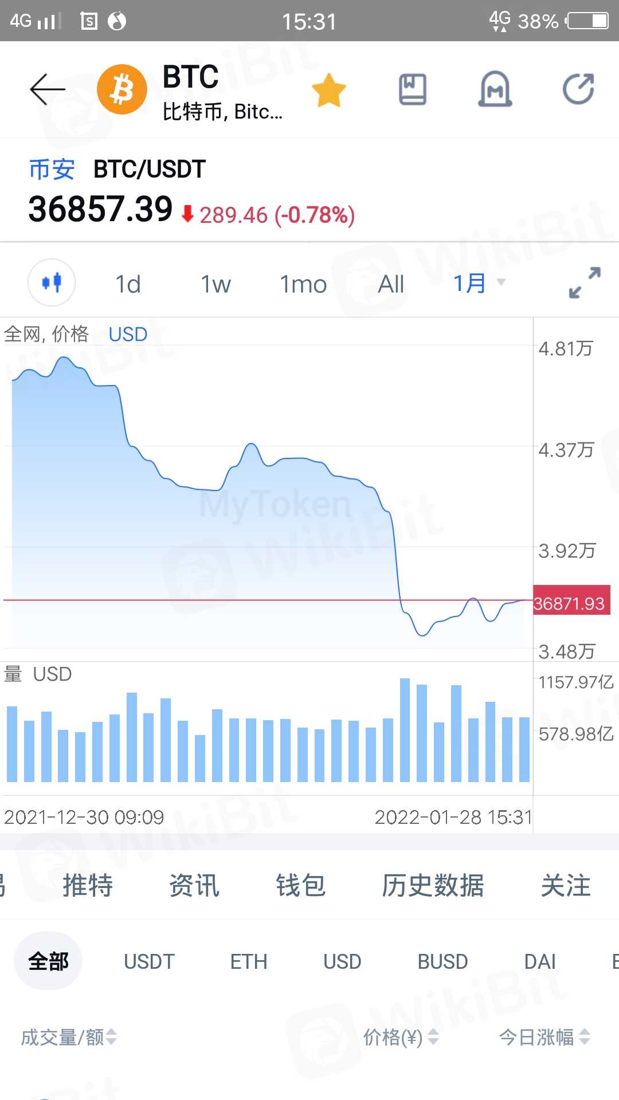Toggle the yellow favorite star
619x1100 pixels.
(x=329, y=90)
